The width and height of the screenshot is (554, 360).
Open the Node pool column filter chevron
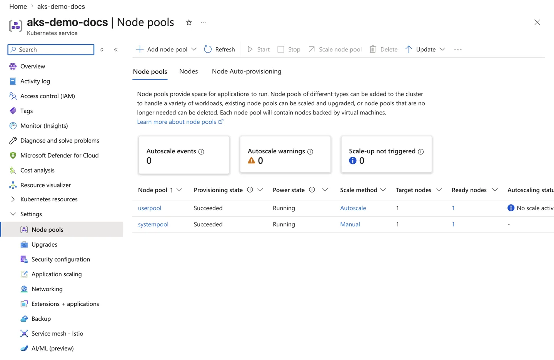click(x=179, y=190)
